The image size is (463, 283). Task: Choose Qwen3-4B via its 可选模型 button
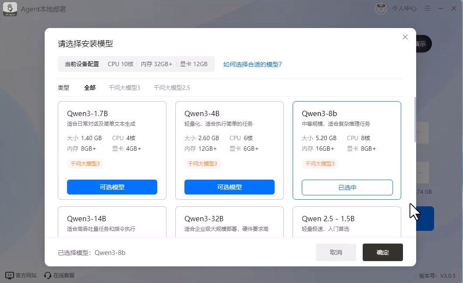tap(230, 187)
